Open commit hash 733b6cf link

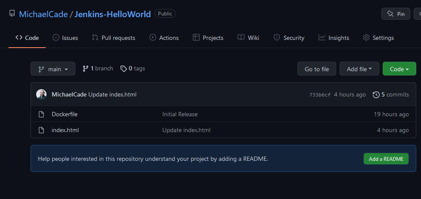tap(320, 95)
